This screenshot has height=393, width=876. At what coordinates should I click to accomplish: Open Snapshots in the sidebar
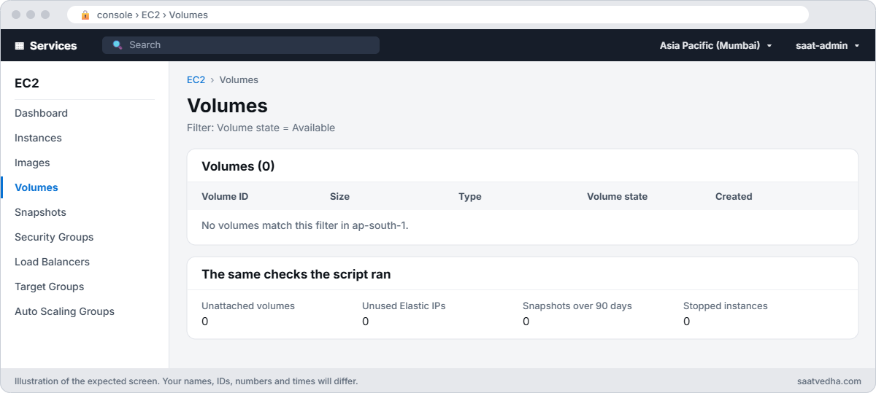coord(40,212)
